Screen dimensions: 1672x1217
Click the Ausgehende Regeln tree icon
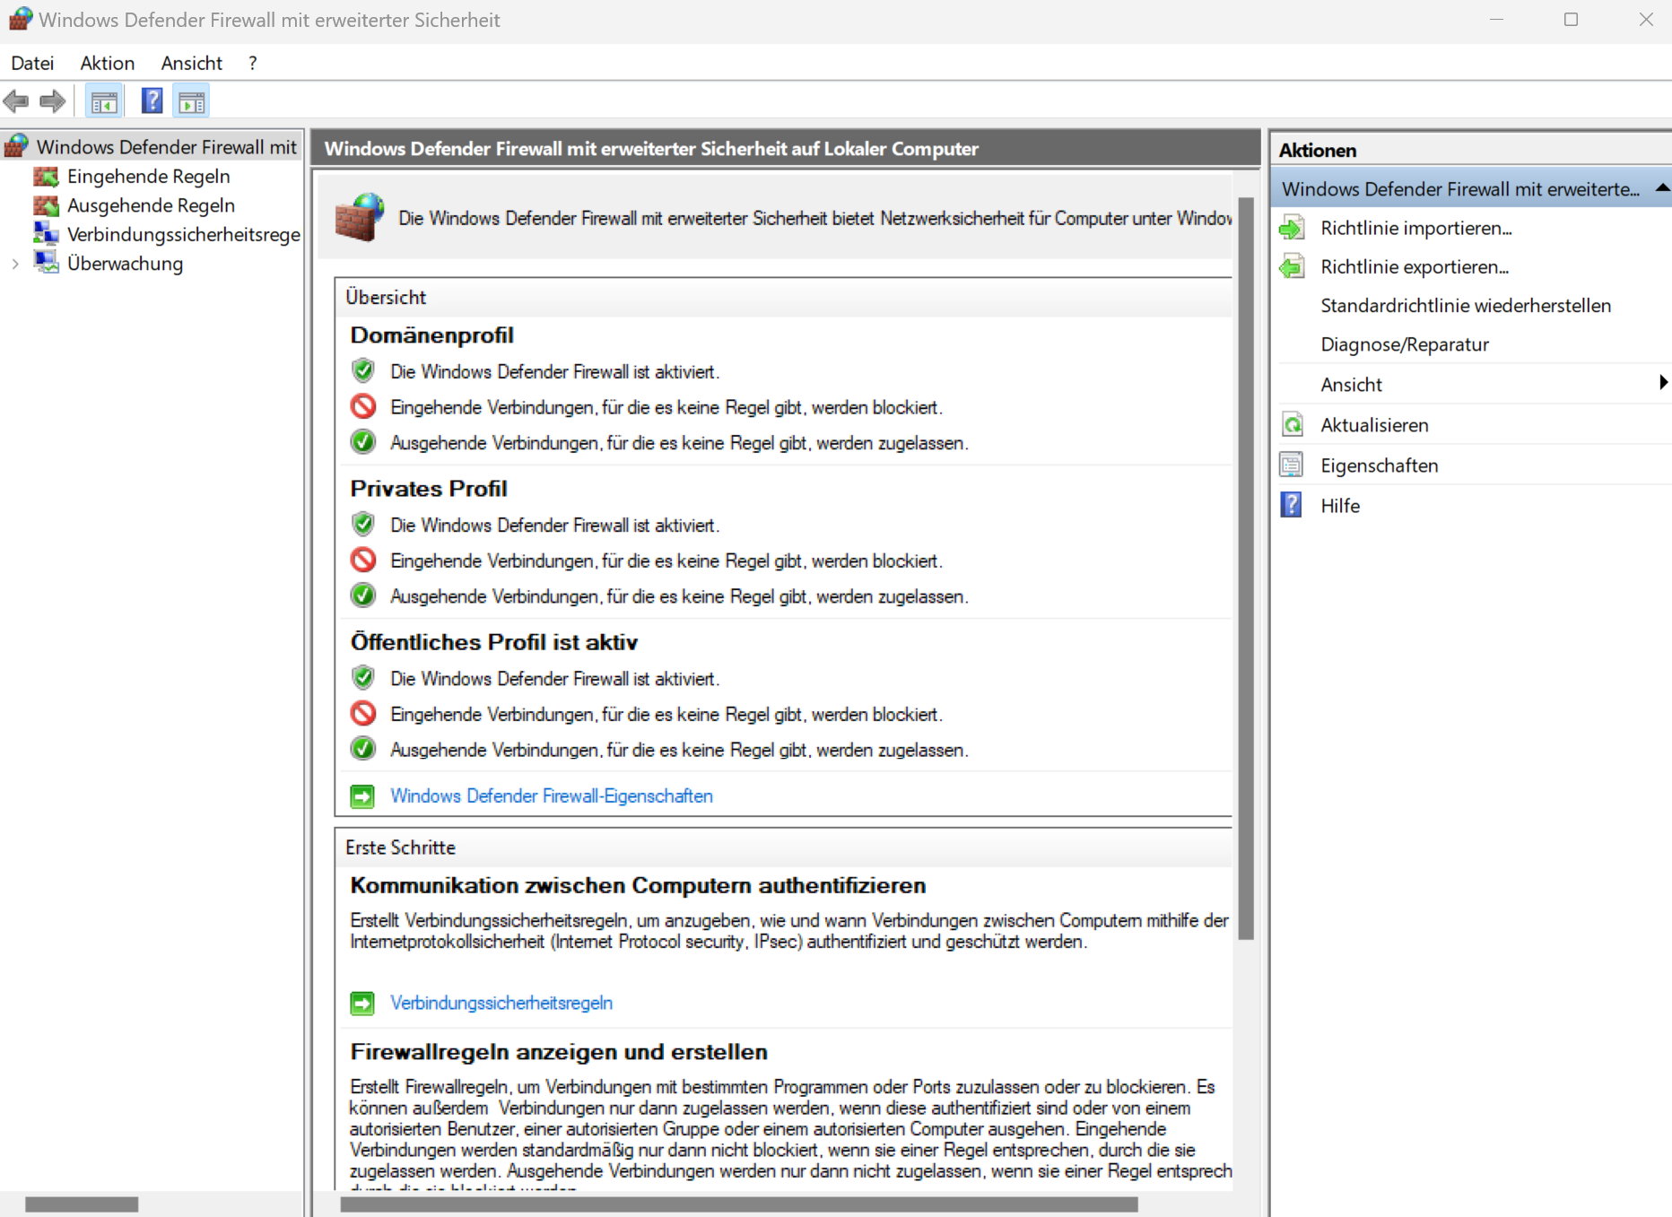click(46, 205)
